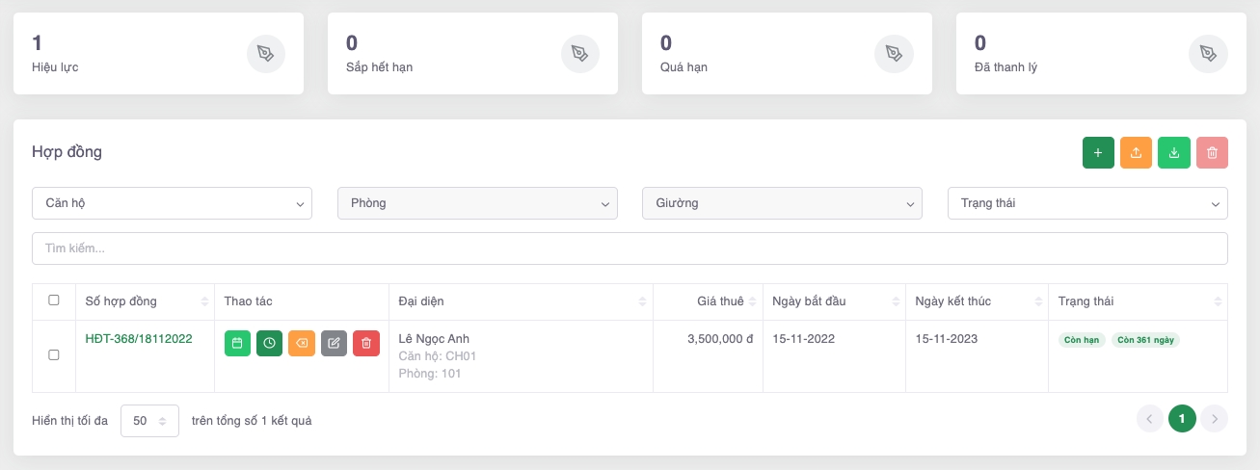Click the orange upload icon button
Image resolution: width=1260 pixels, height=470 pixels.
1136,153
